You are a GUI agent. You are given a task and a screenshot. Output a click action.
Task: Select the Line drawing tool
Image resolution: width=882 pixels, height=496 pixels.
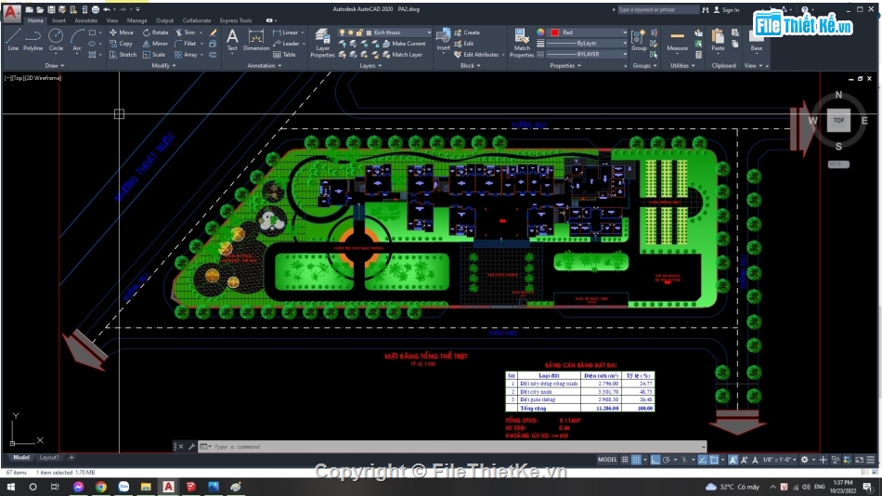(13, 40)
